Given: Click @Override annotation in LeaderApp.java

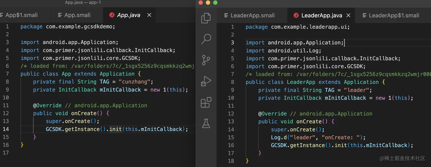Looking at the screenshot, I should (273, 114).
